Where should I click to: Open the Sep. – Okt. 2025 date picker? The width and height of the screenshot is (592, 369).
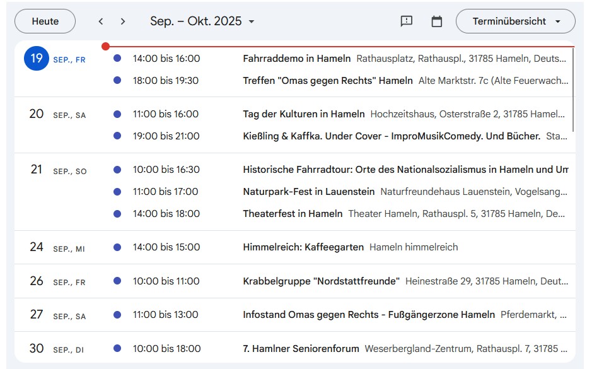tap(202, 21)
